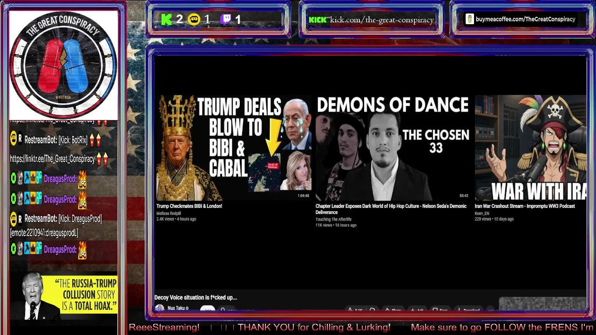Open kick.com/the-great-conspiracy link
Viewport: 596px width, 335px height.
(x=382, y=20)
